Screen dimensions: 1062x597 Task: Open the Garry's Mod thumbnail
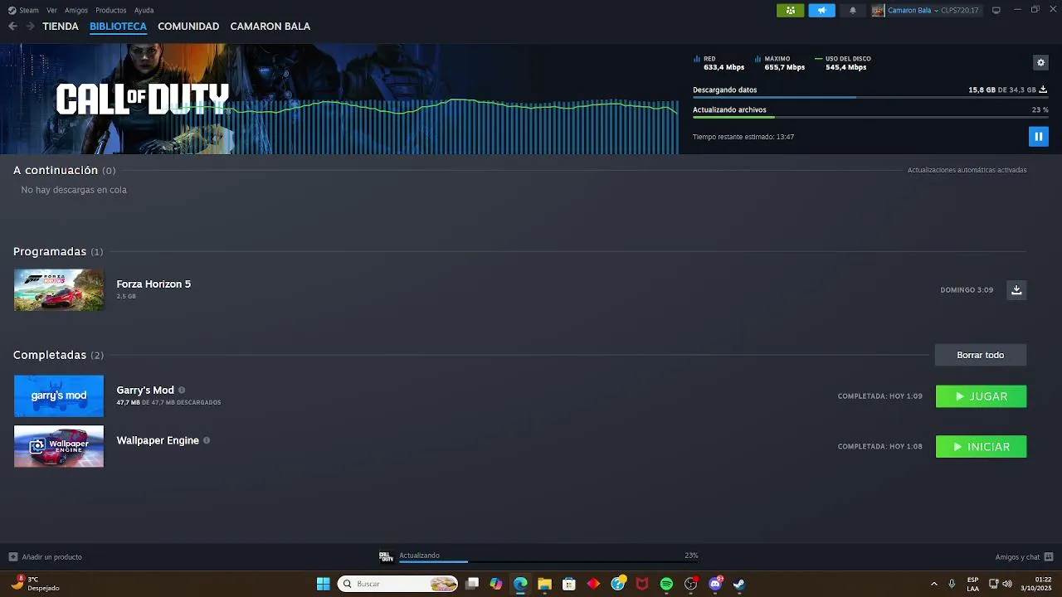click(x=59, y=396)
